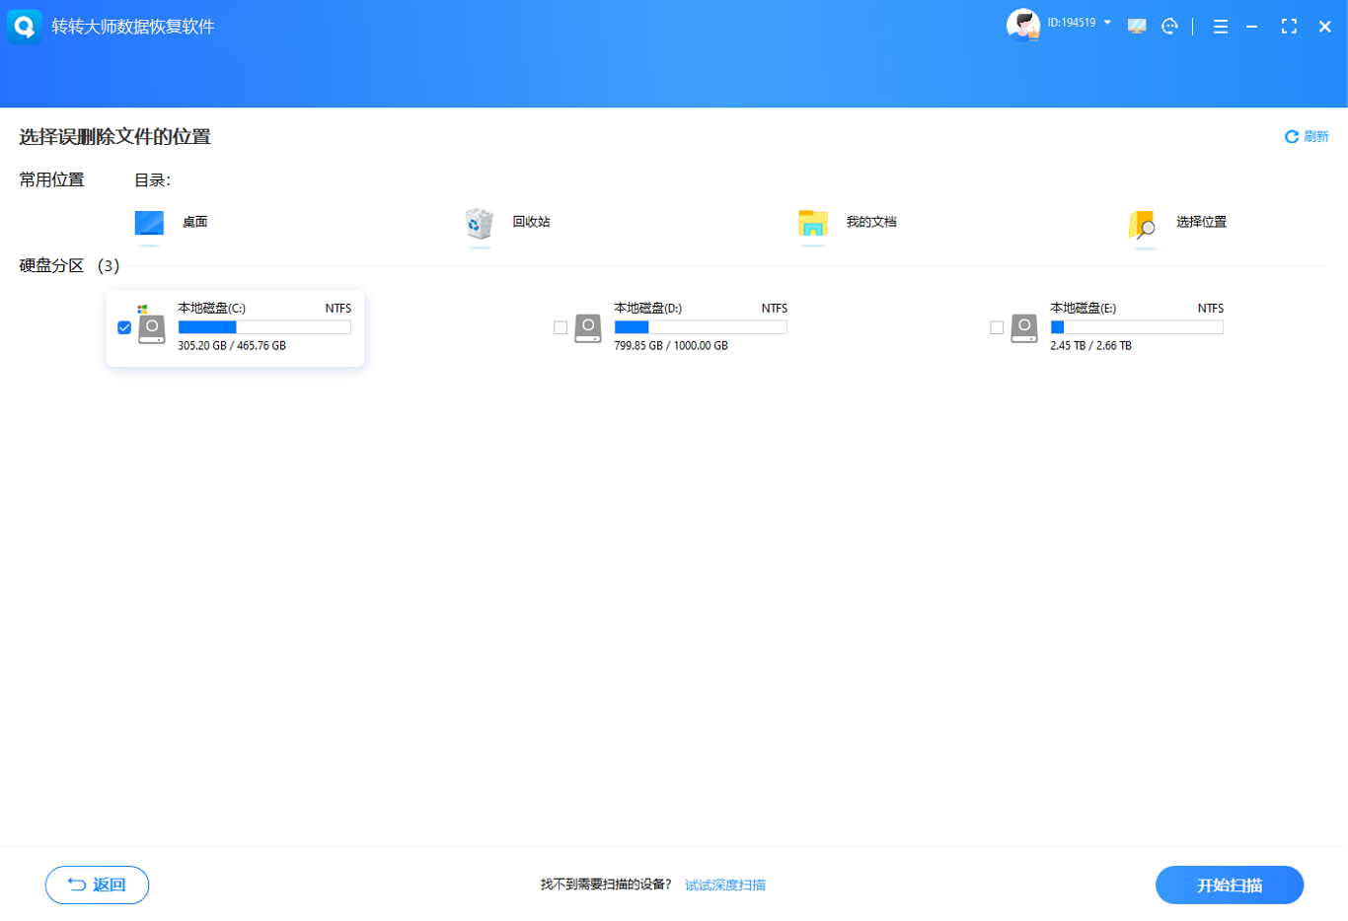Select the 桌面 desktop location

click(x=171, y=223)
